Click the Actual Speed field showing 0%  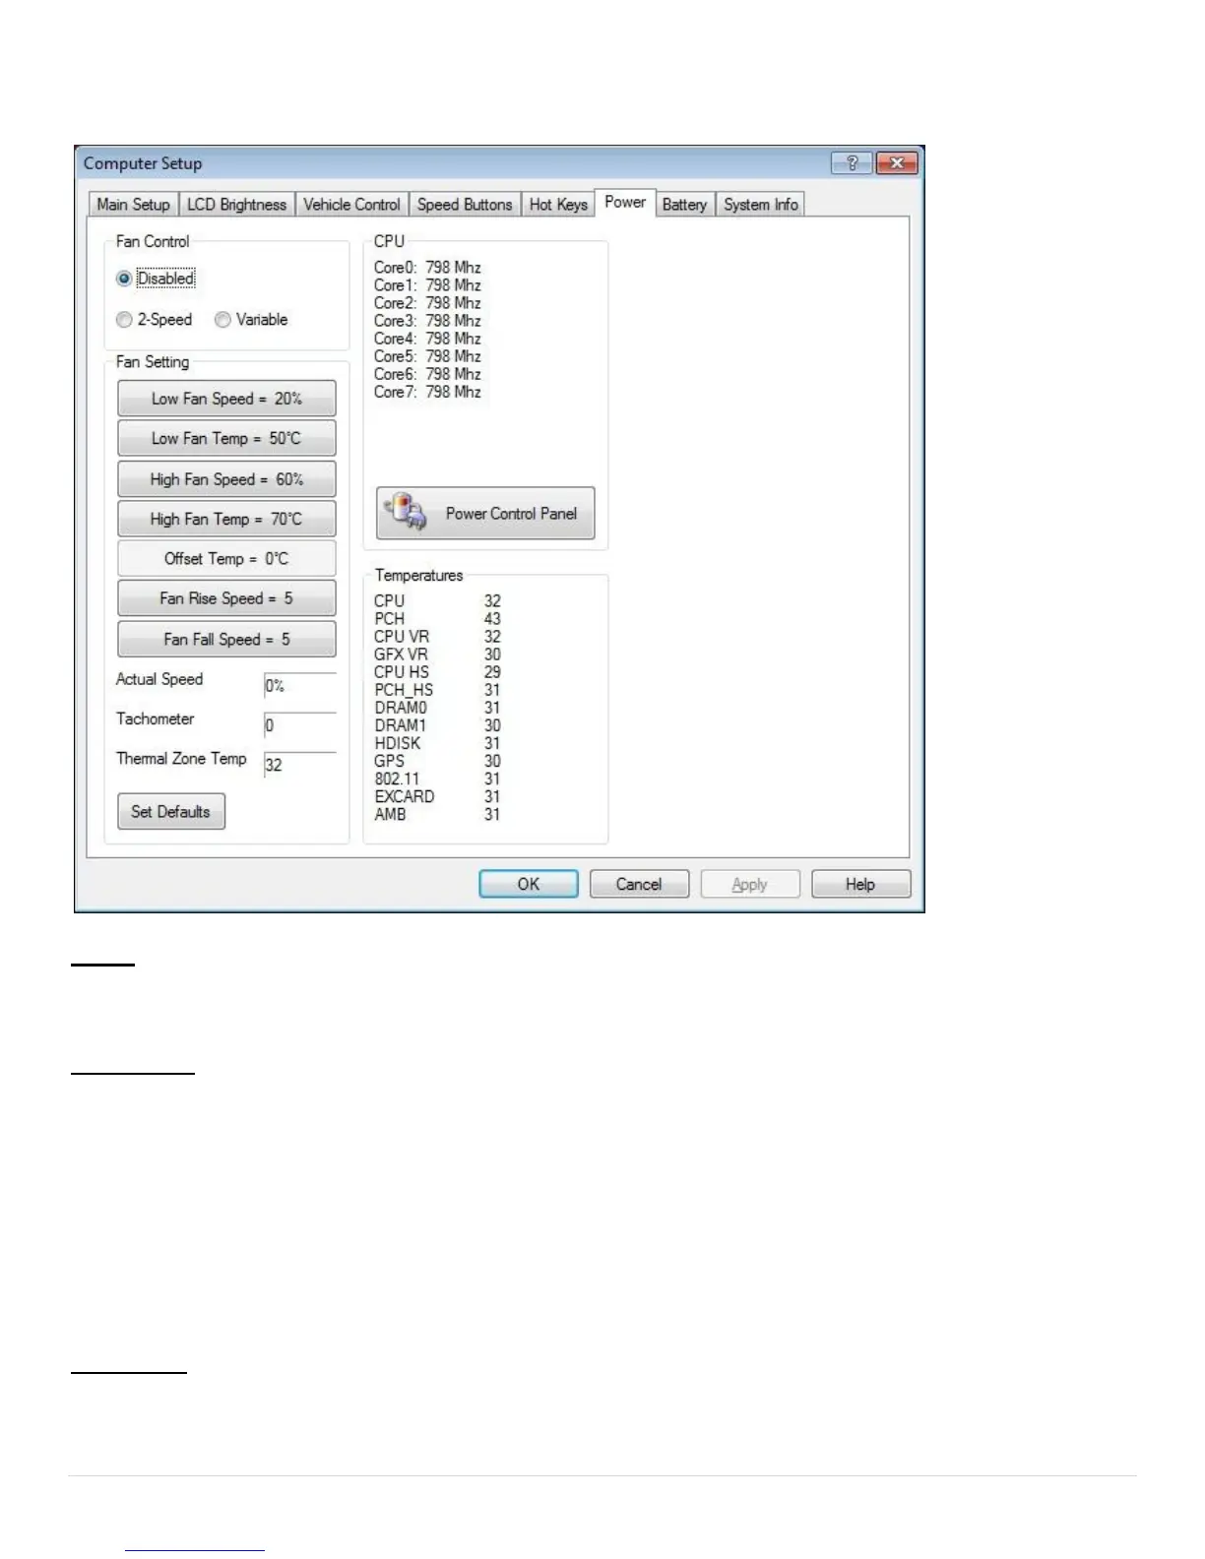click(300, 686)
